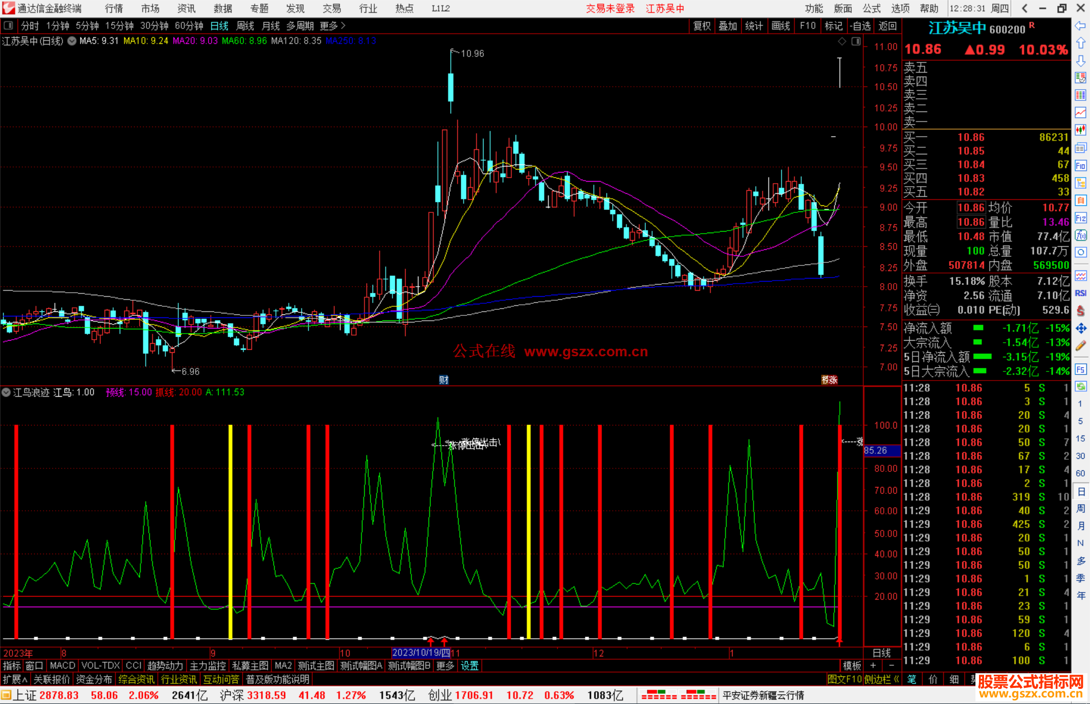1090x704 pixels.
Task: Switch to the MACD indicator tab
Action: click(62, 666)
